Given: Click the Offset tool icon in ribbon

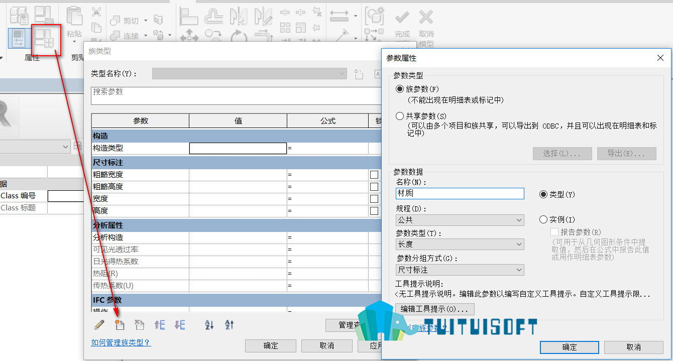Looking at the screenshot, I should coord(213,16).
